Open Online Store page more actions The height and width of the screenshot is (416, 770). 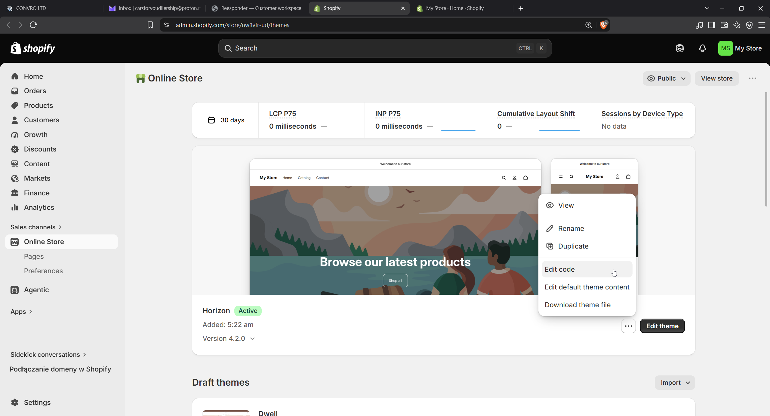pyautogui.click(x=752, y=78)
